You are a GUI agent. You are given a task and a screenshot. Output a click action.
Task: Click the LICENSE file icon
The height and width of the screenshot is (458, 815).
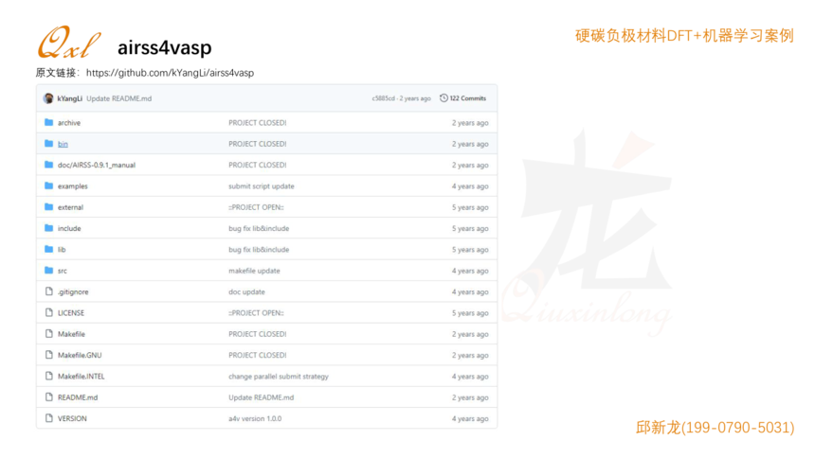coord(49,312)
